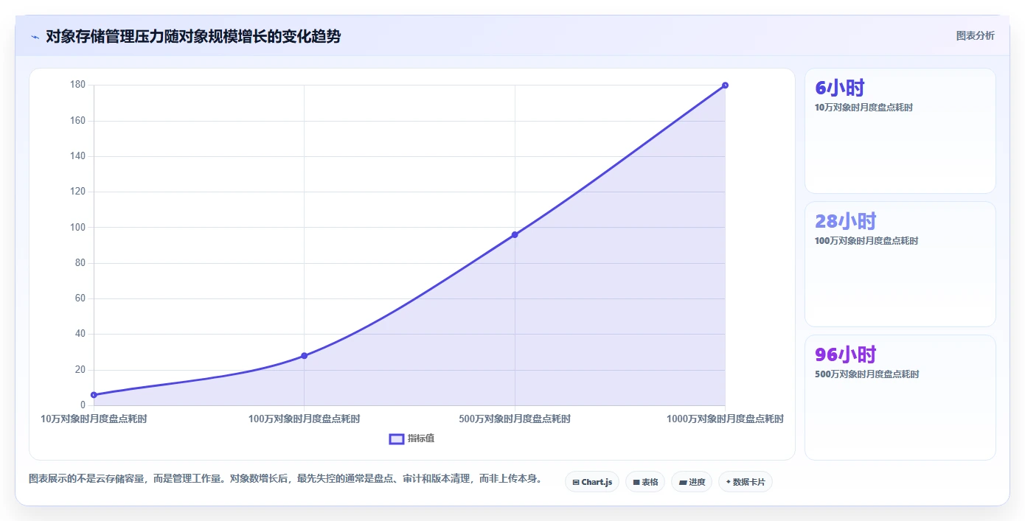Image resolution: width=1025 pixels, height=521 pixels.
Task: Select the 进度 tag chip
Action: click(x=692, y=482)
